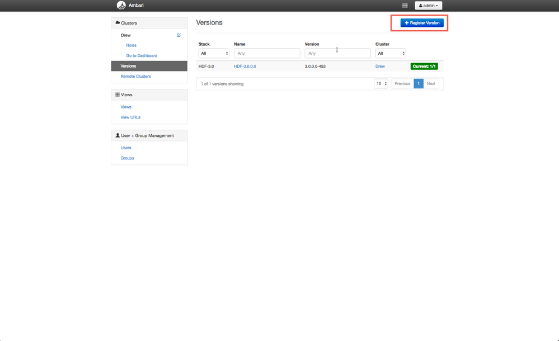Open the admin account dropdown
This screenshot has height=341, width=559.
point(428,5)
